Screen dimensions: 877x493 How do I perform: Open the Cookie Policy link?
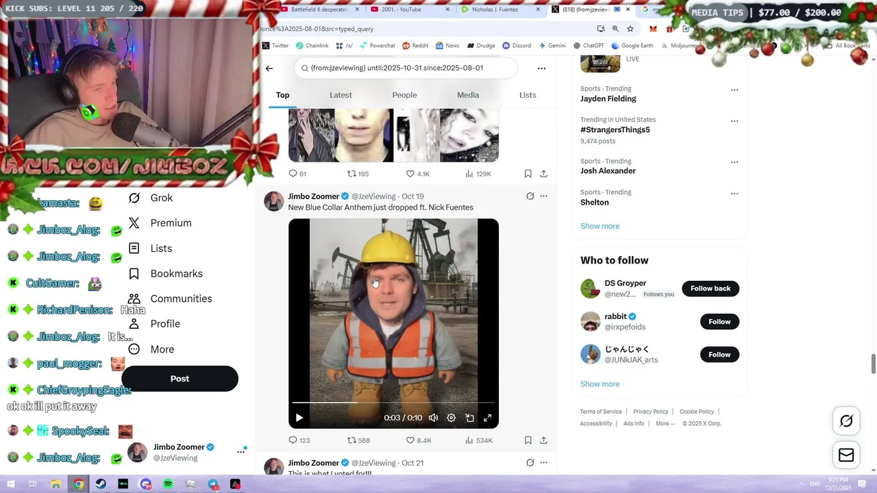pos(697,412)
